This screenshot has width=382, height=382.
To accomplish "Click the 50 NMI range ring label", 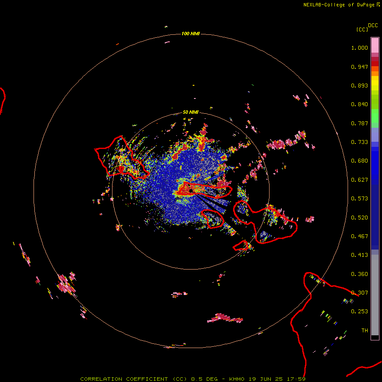I will coord(191,112).
